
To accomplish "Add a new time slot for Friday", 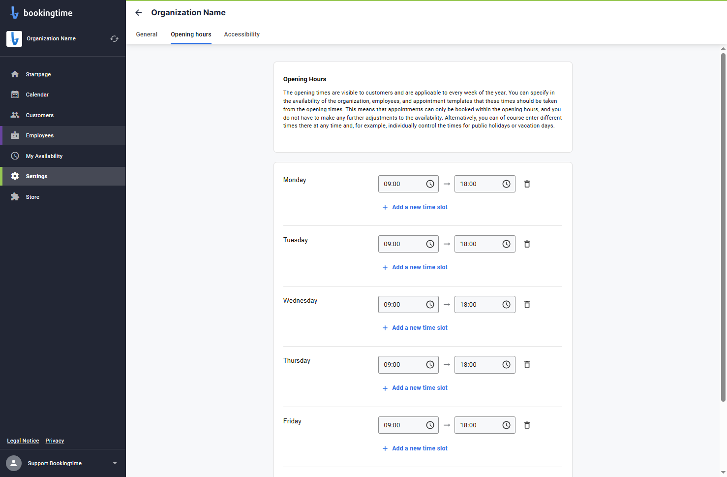I will pyautogui.click(x=415, y=448).
